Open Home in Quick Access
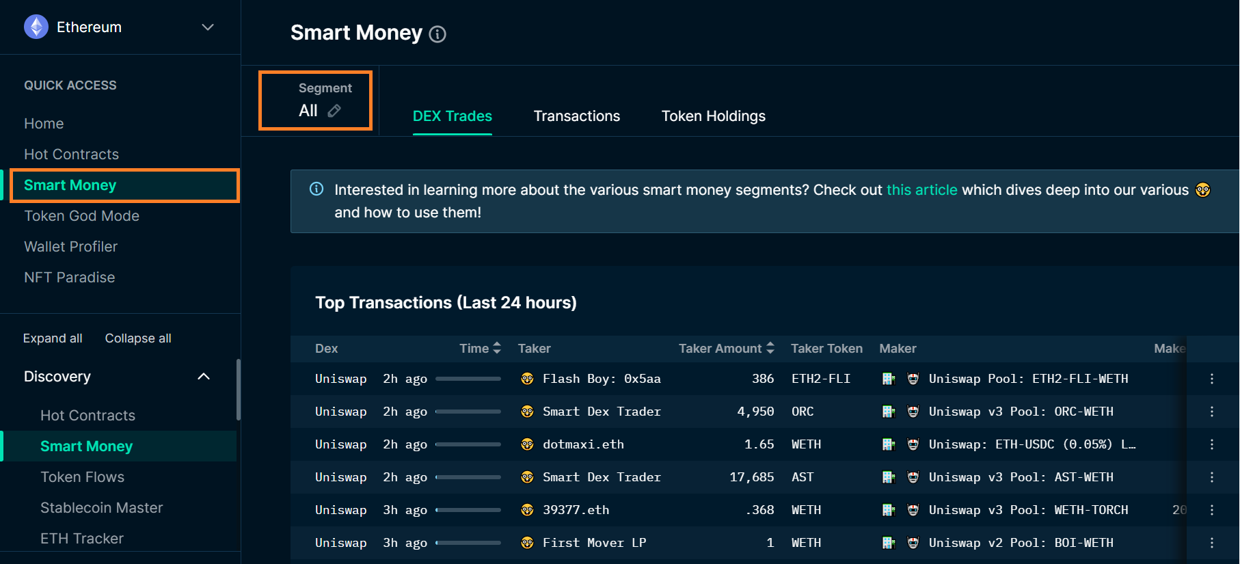 click(x=44, y=124)
